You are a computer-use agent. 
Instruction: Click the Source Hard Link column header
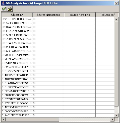tap(80, 15)
